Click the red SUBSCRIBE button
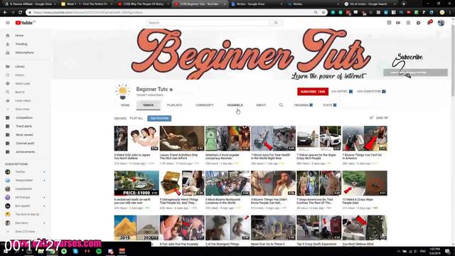The width and height of the screenshot is (455, 256). pos(313,92)
